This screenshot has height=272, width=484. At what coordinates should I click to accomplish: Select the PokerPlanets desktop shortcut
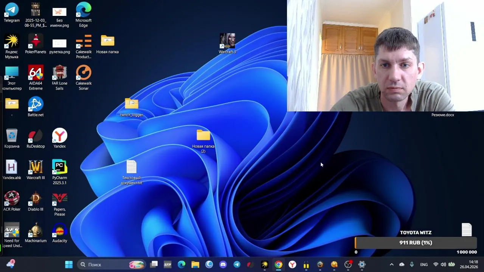(36, 44)
